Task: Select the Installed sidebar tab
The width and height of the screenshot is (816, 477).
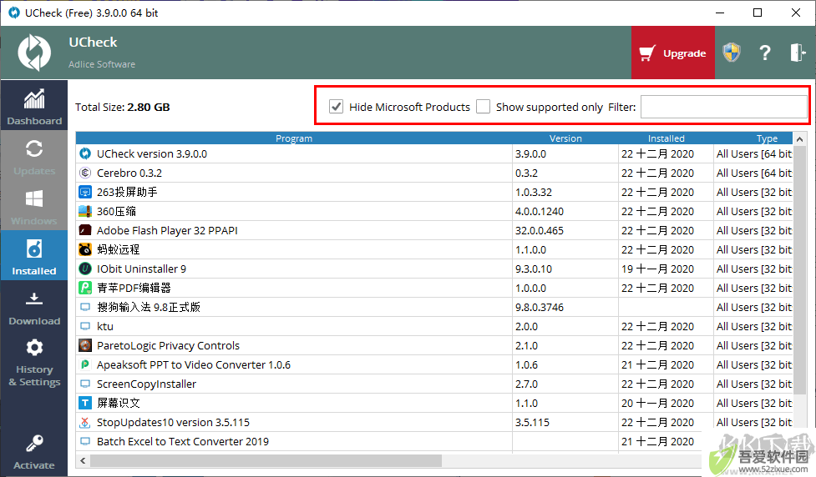Action: coord(34,255)
